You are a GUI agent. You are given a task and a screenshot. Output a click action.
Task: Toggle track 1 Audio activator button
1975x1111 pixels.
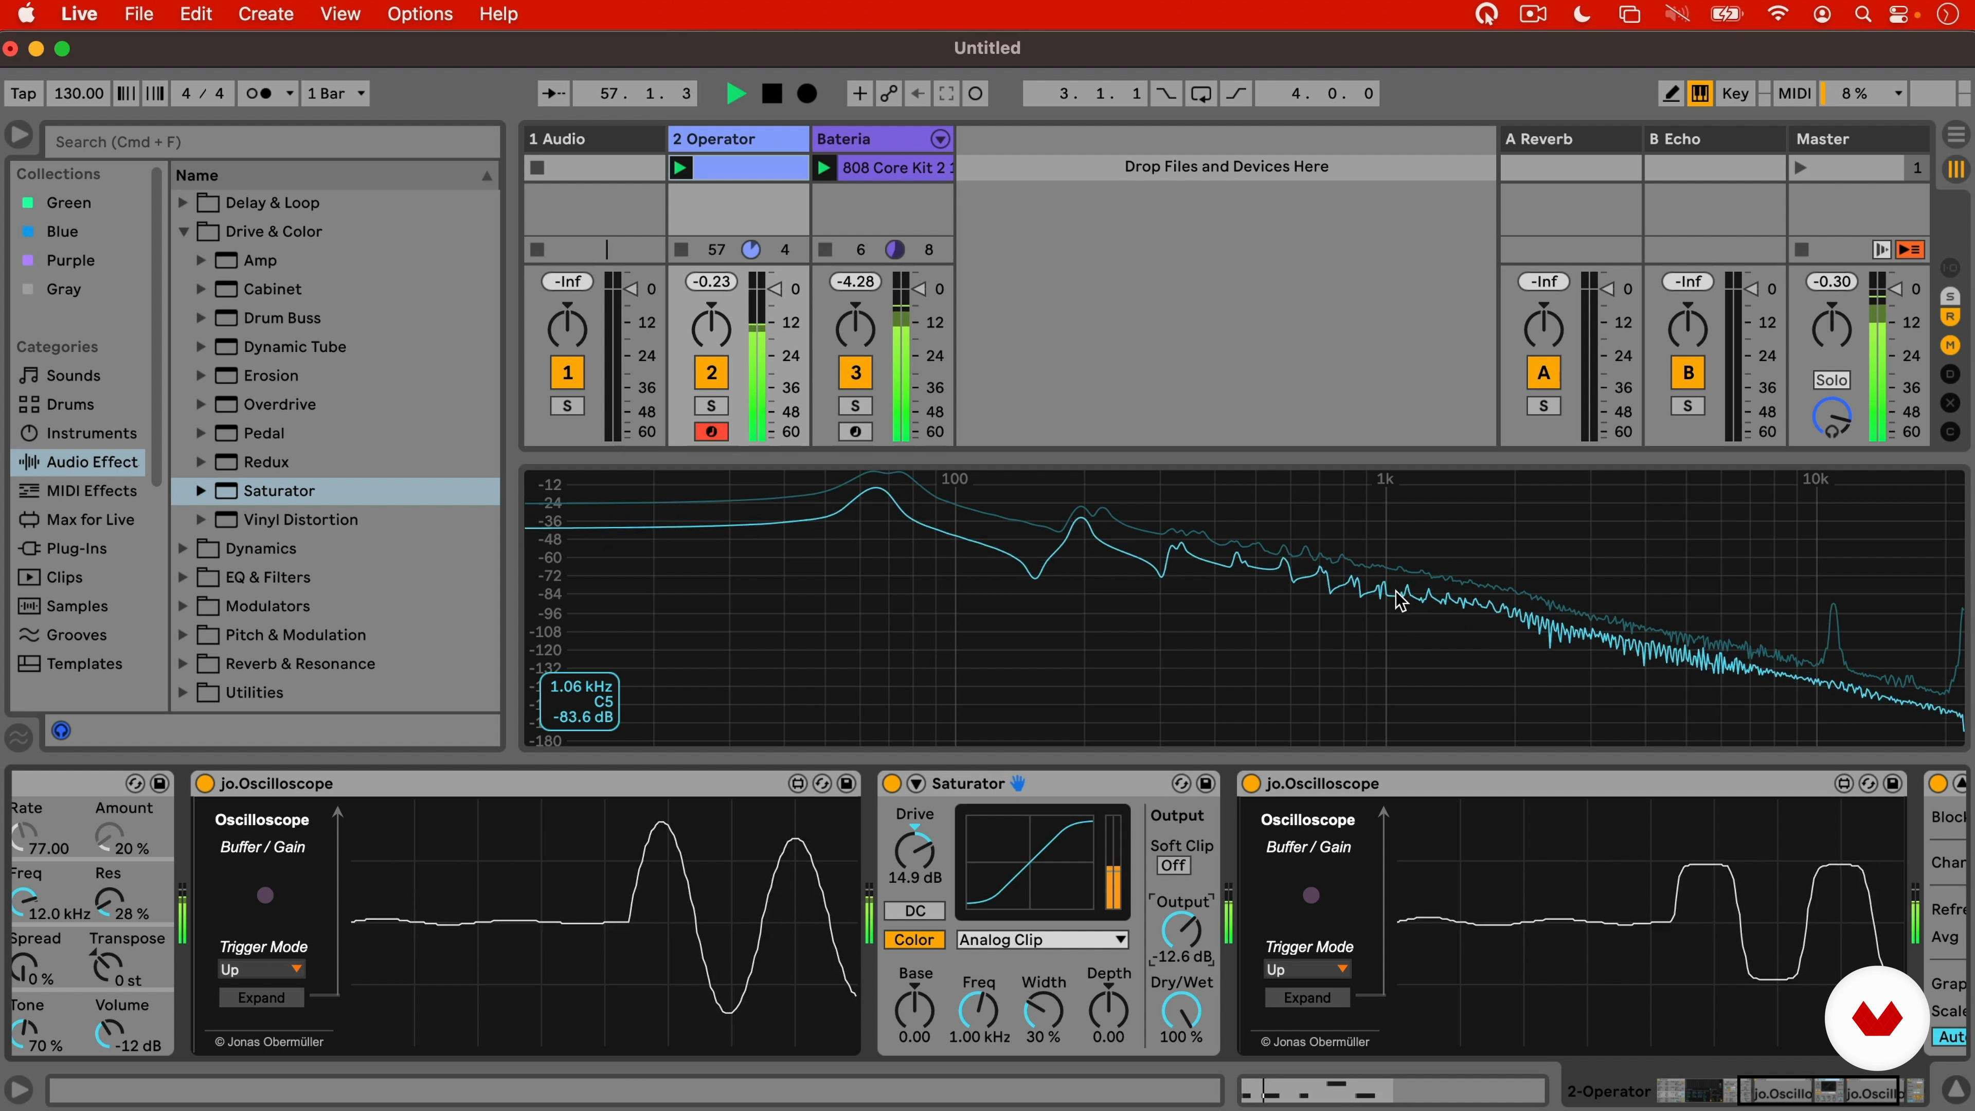(567, 372)
